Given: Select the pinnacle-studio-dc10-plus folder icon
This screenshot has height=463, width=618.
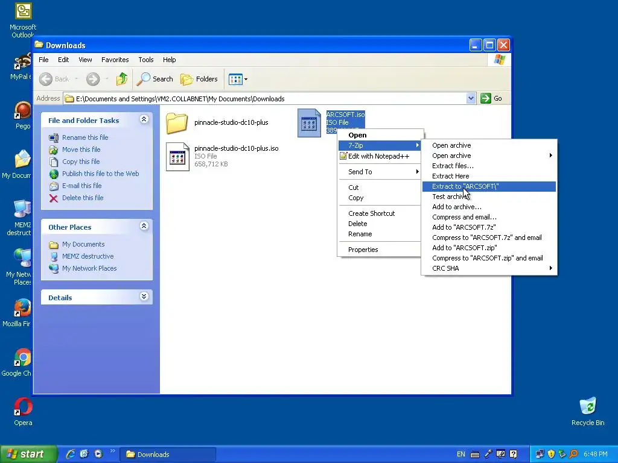Looking at the screenshot, I should [x=177, y=123].
